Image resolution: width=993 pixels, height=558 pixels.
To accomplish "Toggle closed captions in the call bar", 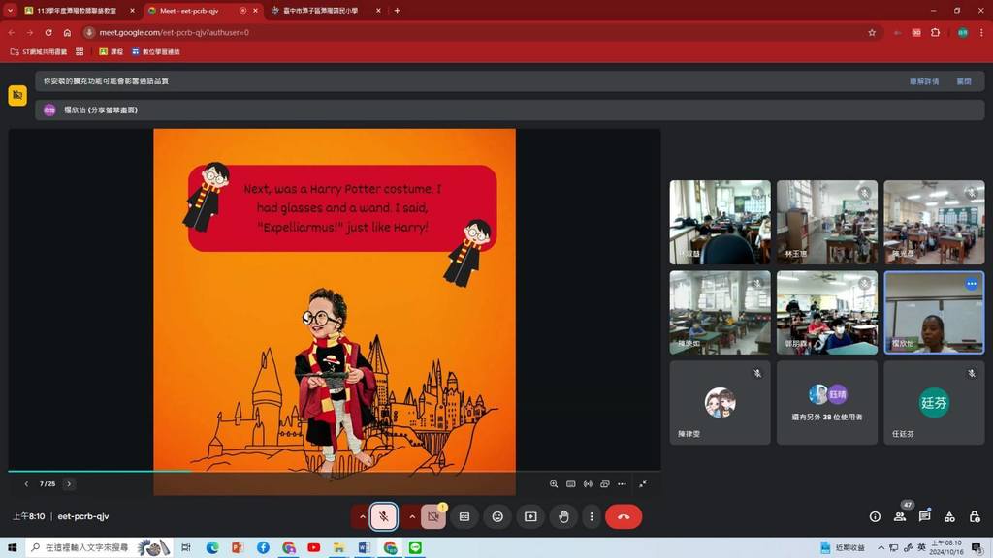I will pos(464,516).
